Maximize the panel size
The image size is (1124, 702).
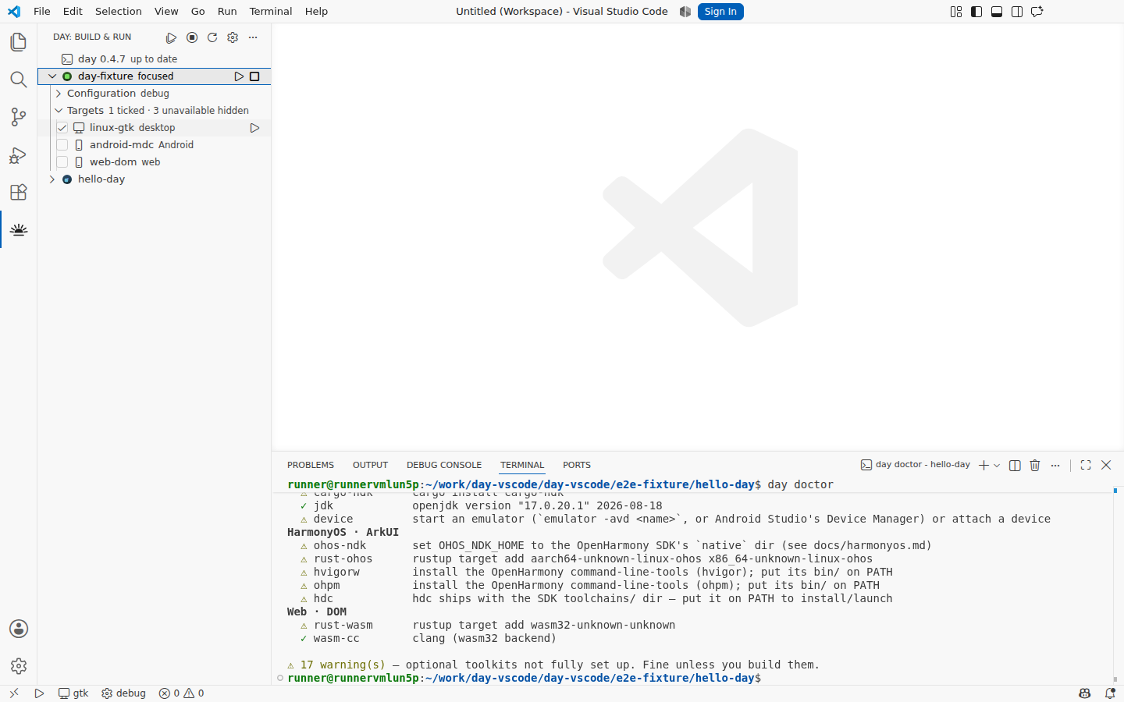coord(1086,465)
